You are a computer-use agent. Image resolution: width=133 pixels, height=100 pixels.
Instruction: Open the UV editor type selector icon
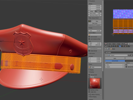point(106,44)
